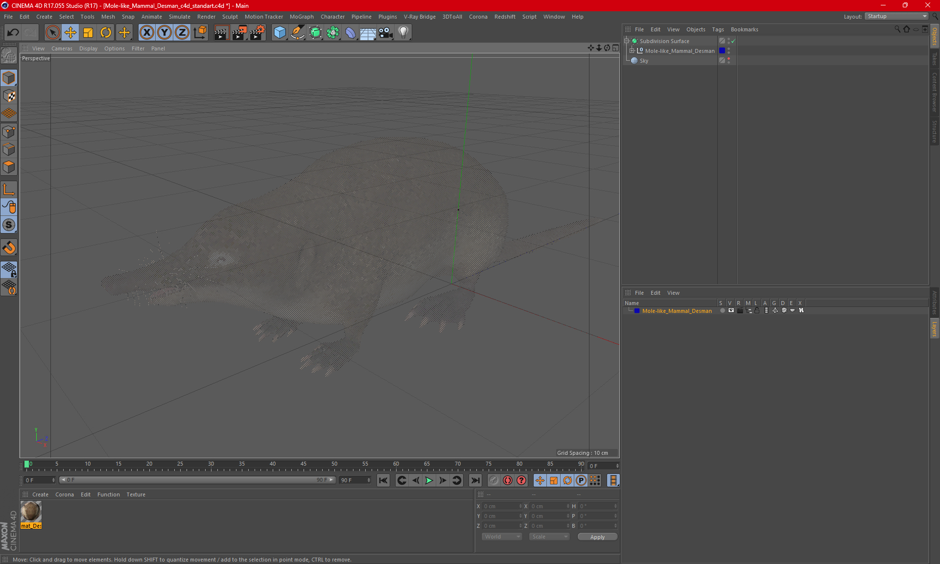
Task: Toggle Z axis lock
Action: coord(182,32)
